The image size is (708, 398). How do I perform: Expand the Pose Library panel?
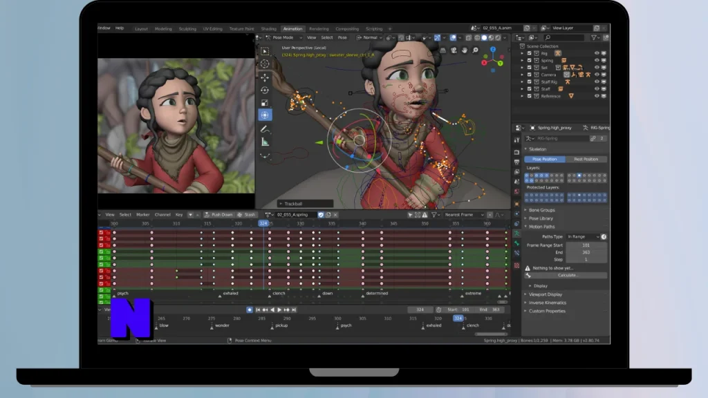pyautogui.click(x=541, y=218)
